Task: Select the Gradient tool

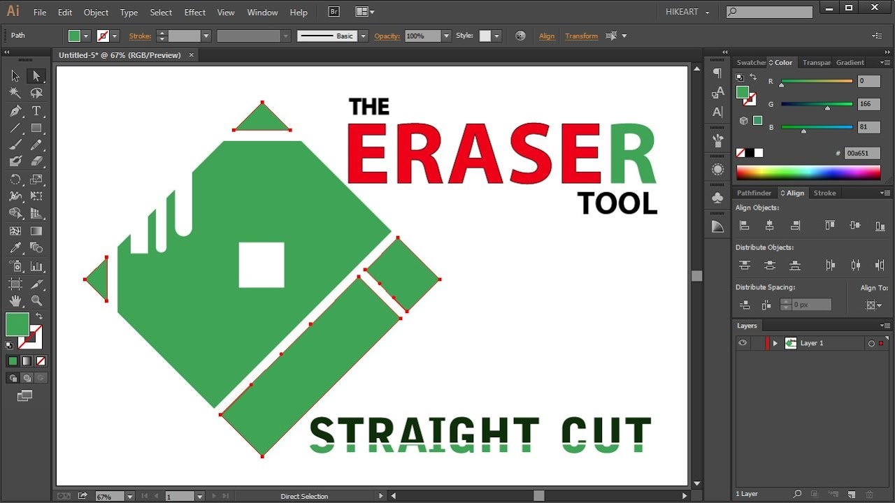Action: 36,231
